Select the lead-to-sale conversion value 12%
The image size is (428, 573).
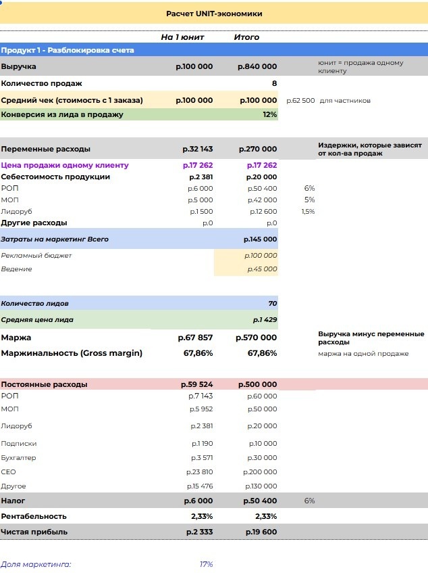(270, 114)
